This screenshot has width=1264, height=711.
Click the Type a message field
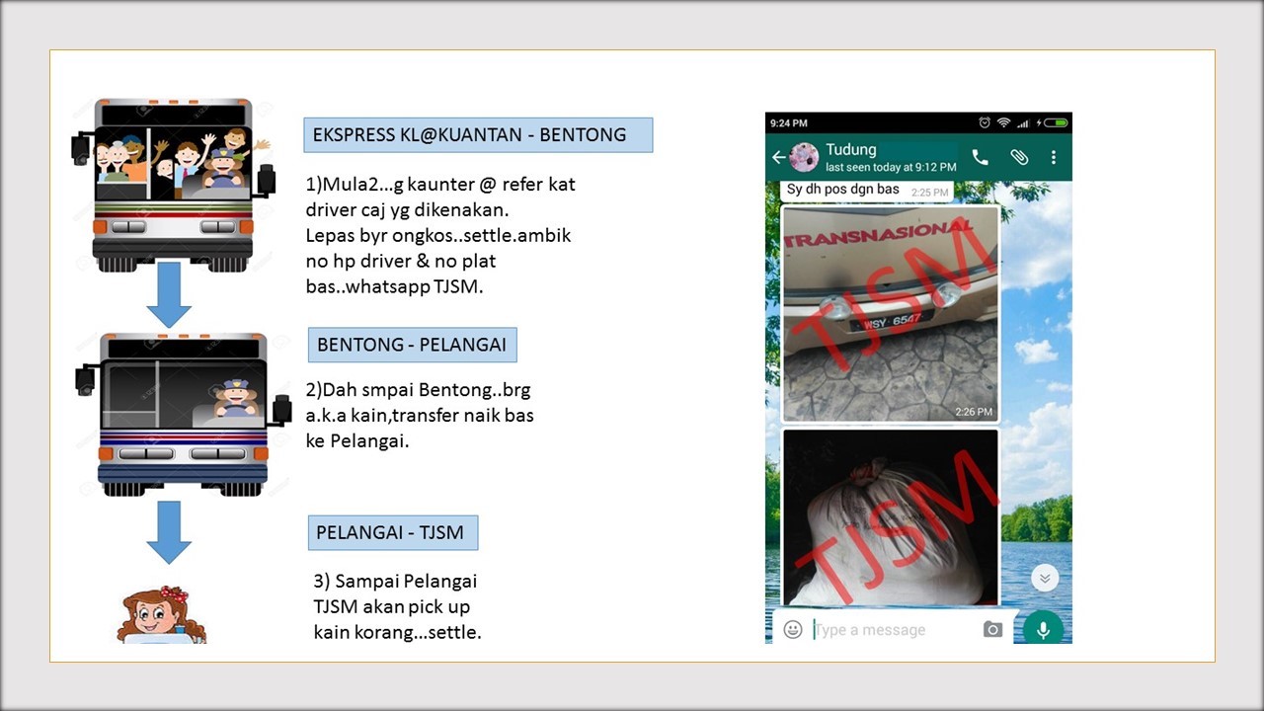(894, 629)
